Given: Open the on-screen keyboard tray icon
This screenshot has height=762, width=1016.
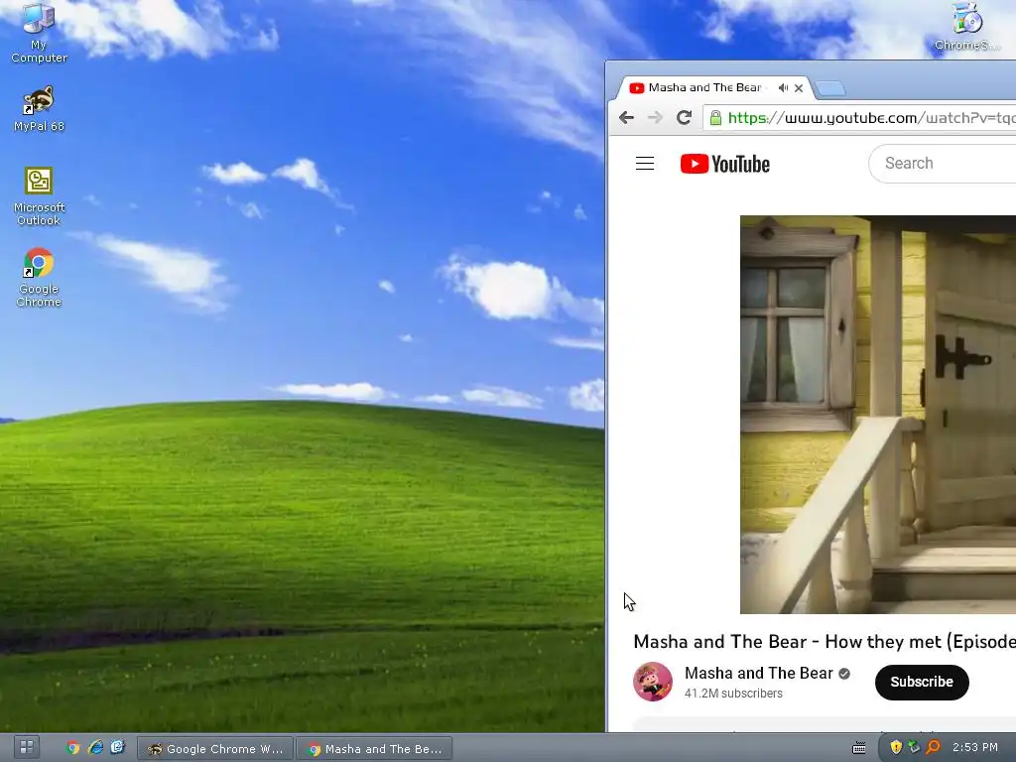Looking at the screenshot, I should (859, 748).
